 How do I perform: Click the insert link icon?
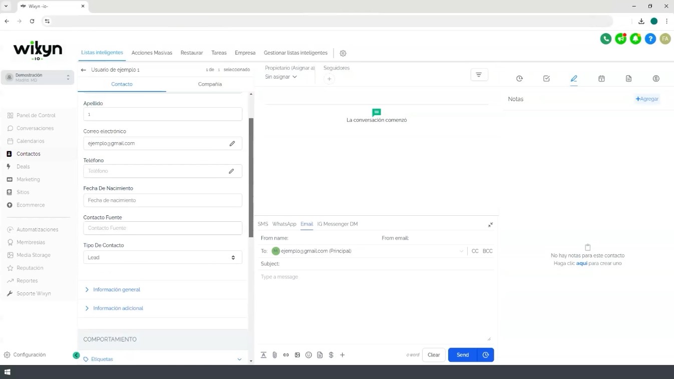pyautogui.click(x=286, y=355)
